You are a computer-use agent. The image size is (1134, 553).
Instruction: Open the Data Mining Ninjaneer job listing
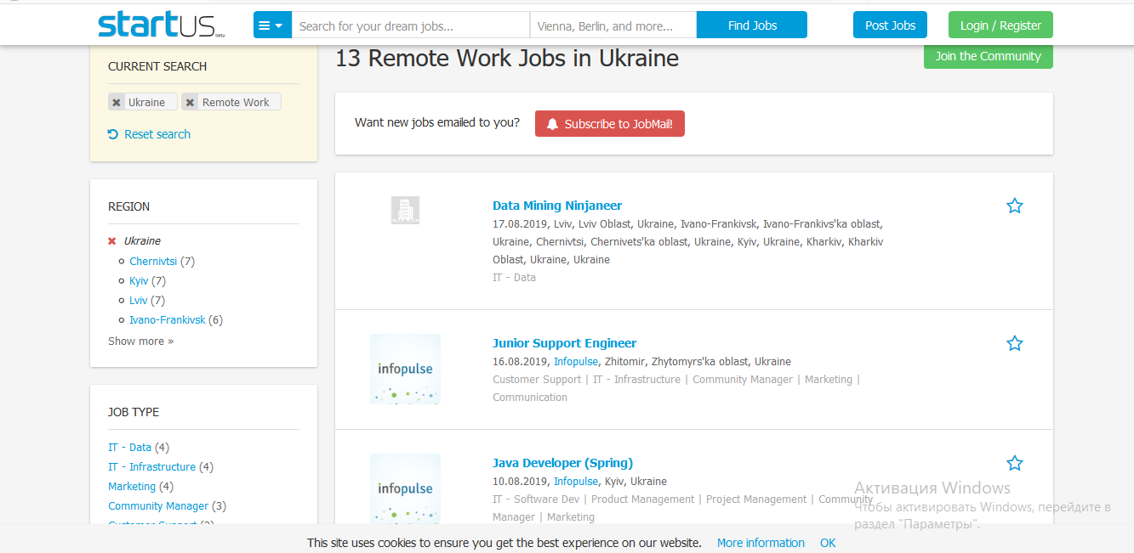(557, 205)
